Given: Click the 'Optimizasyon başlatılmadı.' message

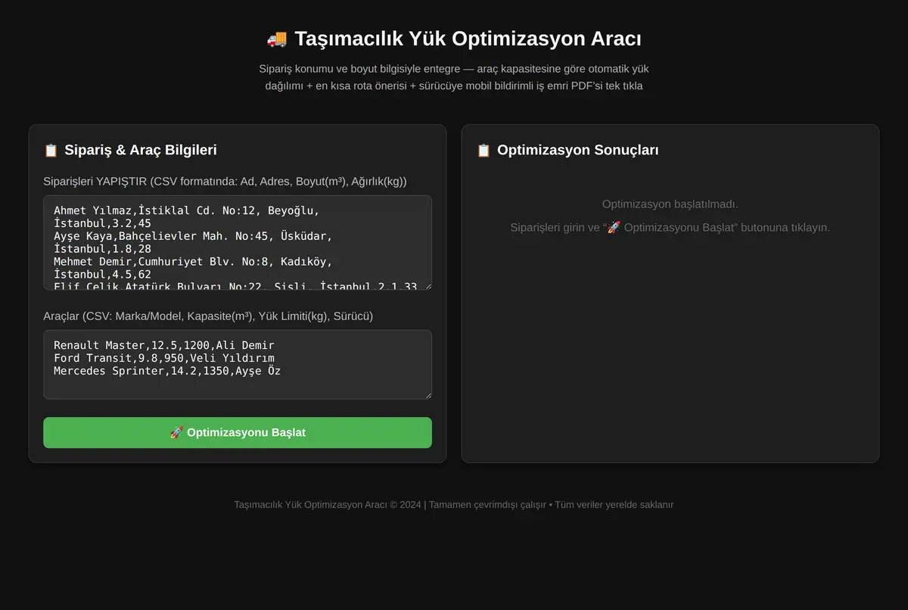Looking at the screenshot, I should (670, 204).
